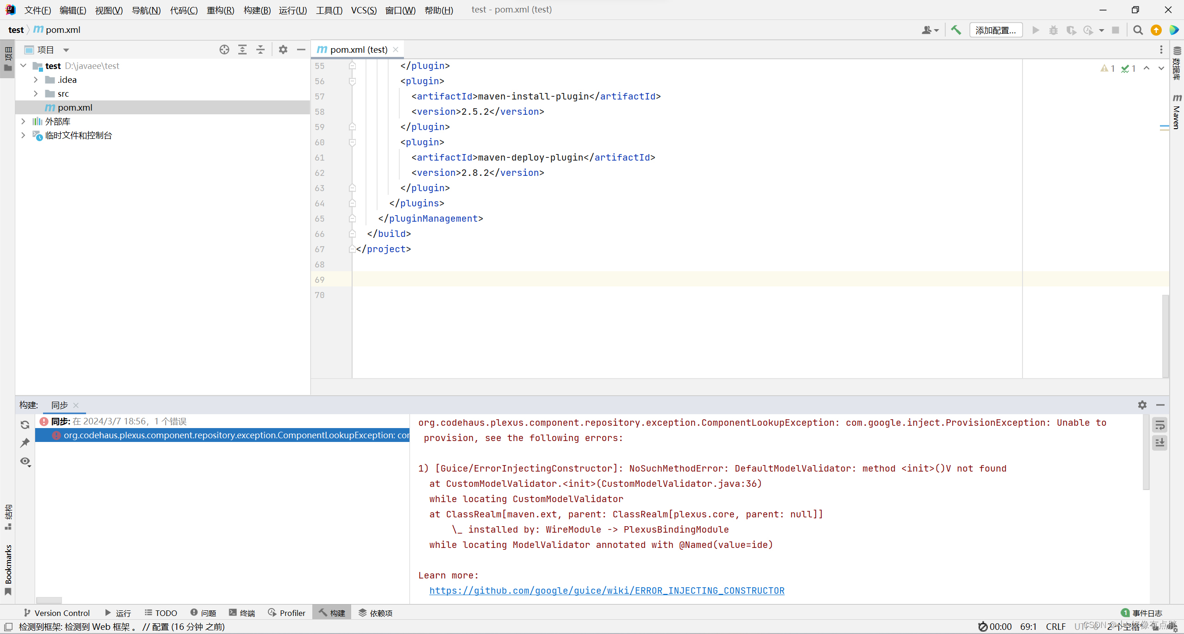Expand the src folder
This screenshot has height=634, width=1184.
tap(36, 93)
